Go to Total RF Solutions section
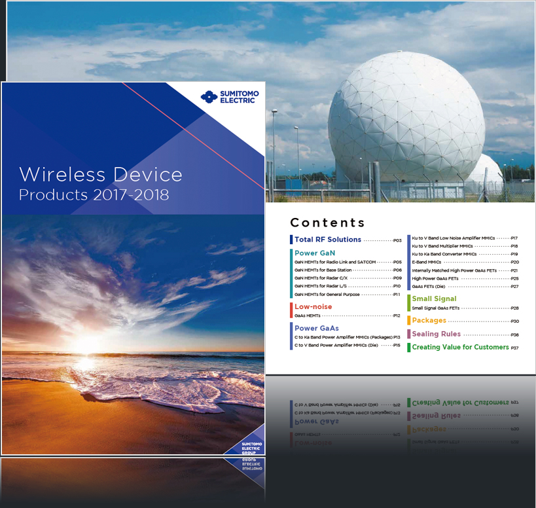 pyautogui.click(x=328, y=240)
